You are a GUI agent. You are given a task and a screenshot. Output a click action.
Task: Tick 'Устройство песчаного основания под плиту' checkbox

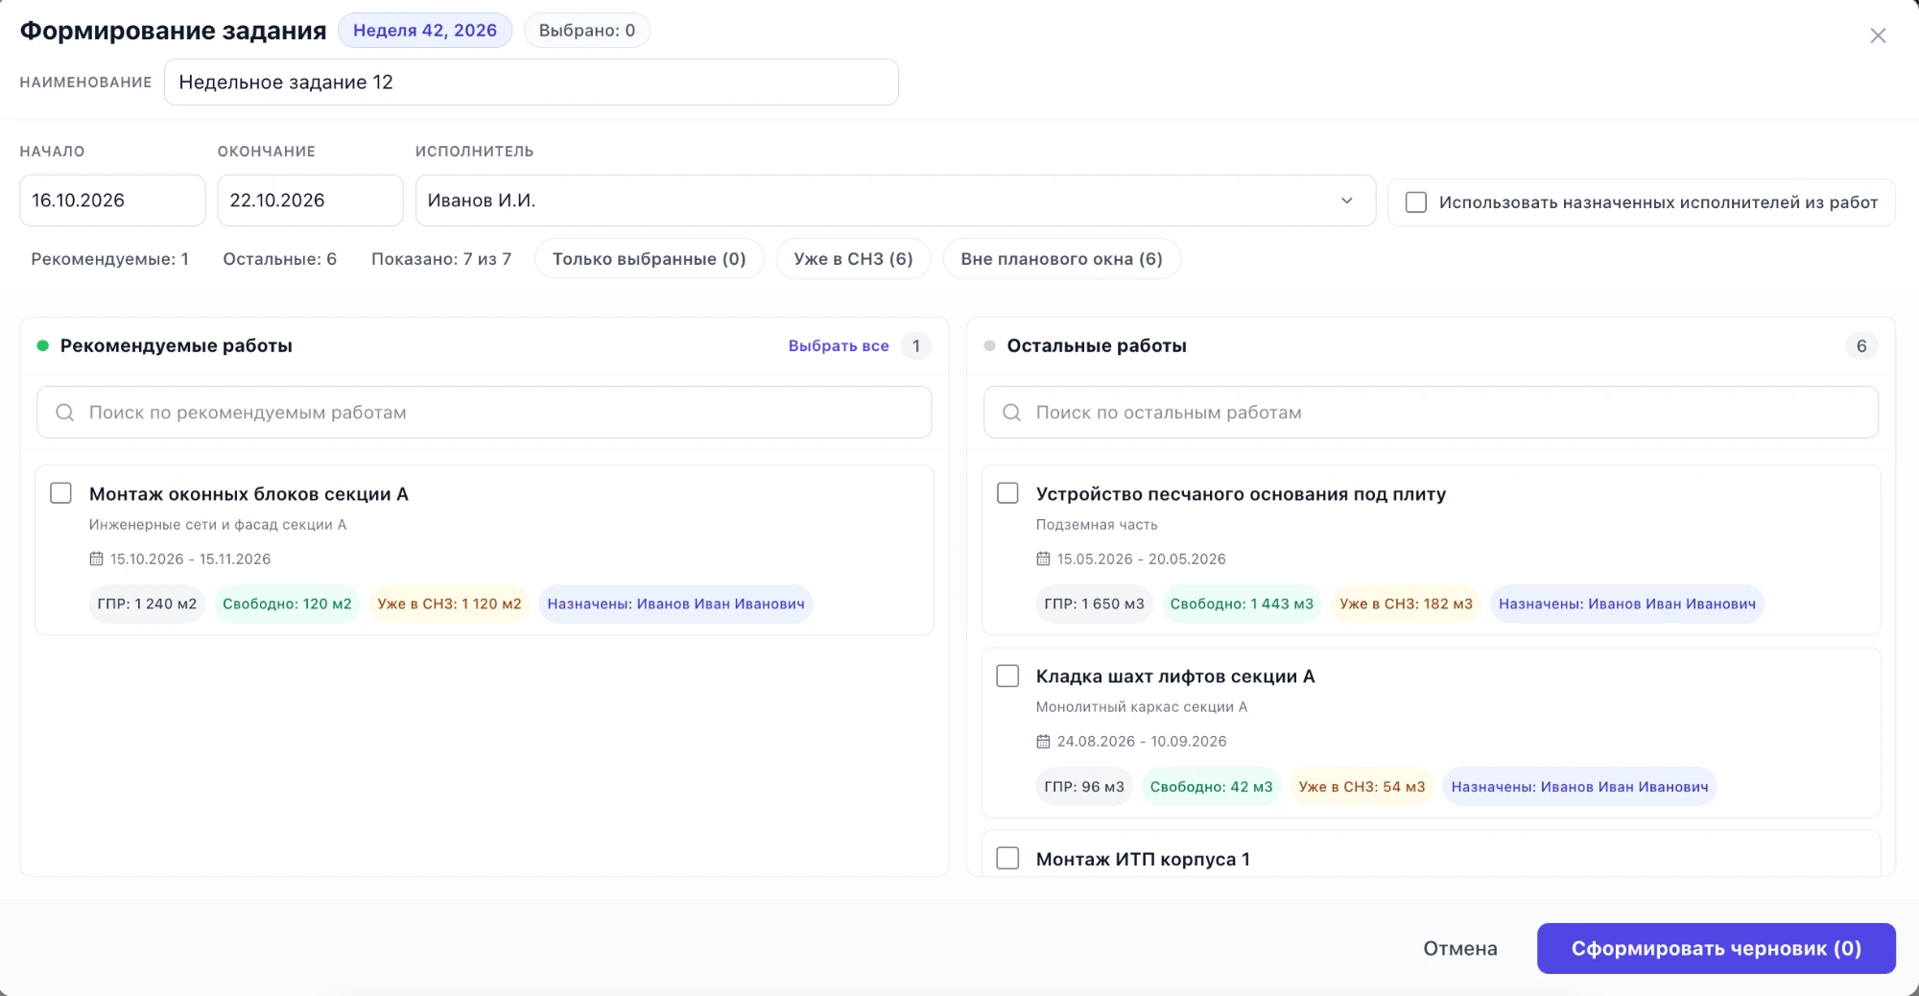[x=1007, y=493]
